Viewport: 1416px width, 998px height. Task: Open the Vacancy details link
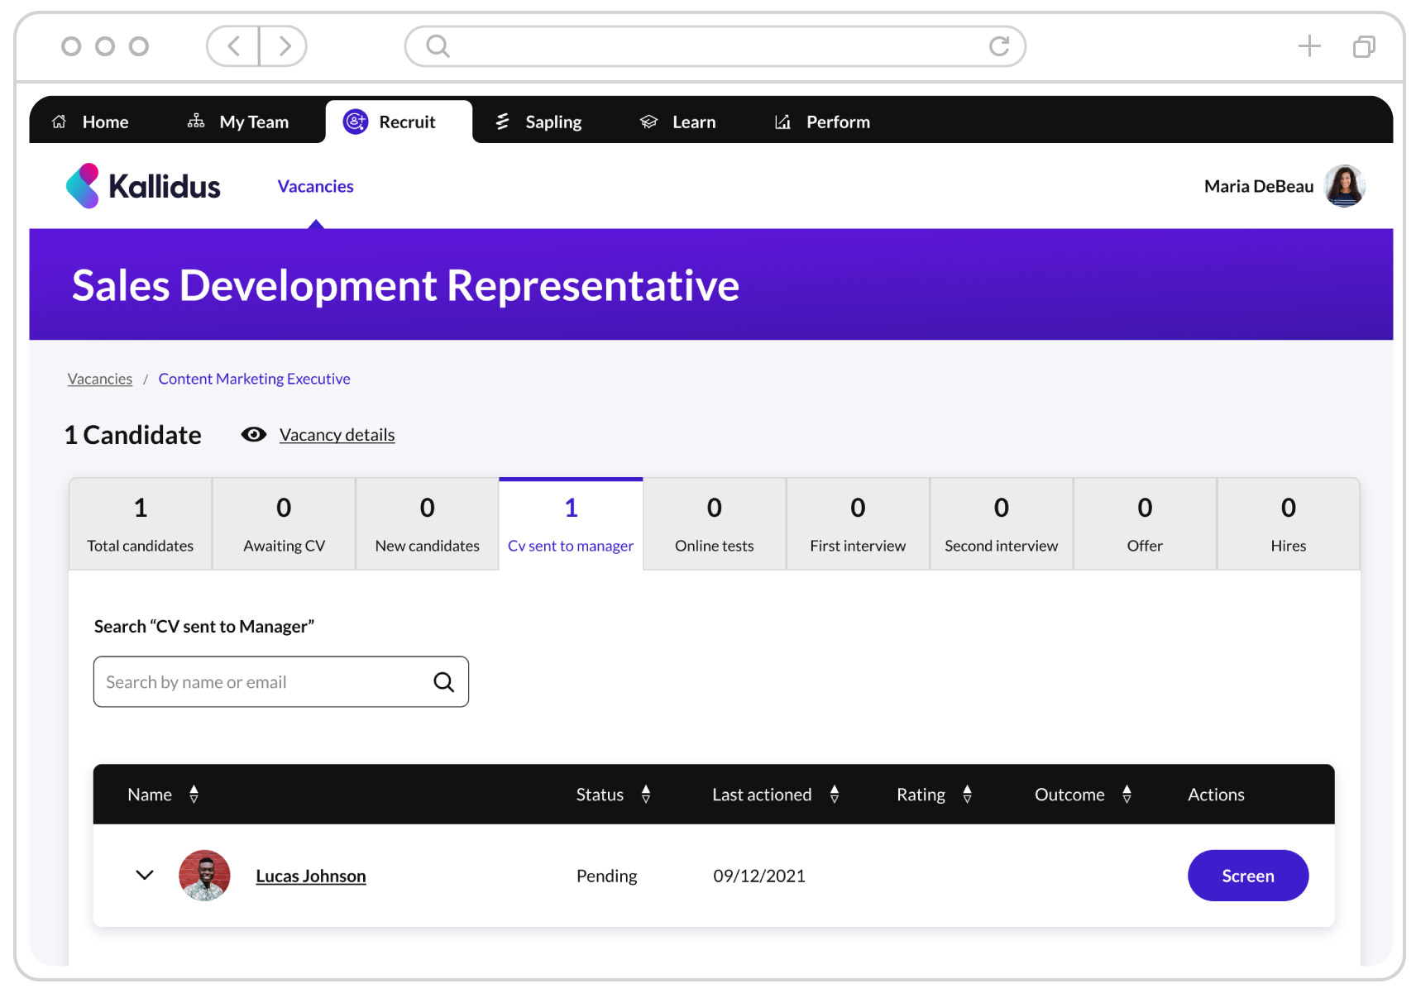337,435
